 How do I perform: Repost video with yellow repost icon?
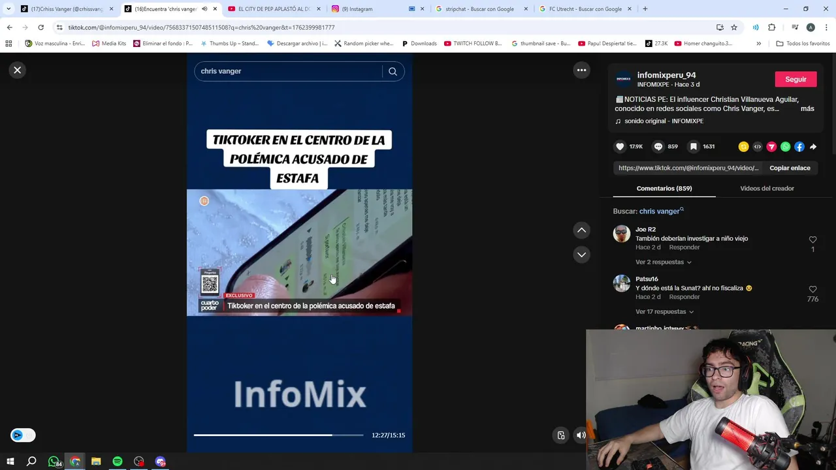[743, 147]
